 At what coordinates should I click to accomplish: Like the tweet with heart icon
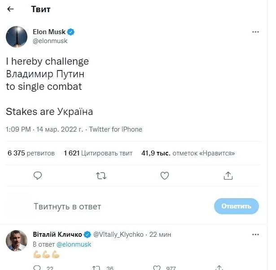[x=165, y=176]
